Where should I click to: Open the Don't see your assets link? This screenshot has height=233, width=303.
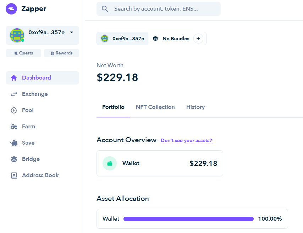186,140
